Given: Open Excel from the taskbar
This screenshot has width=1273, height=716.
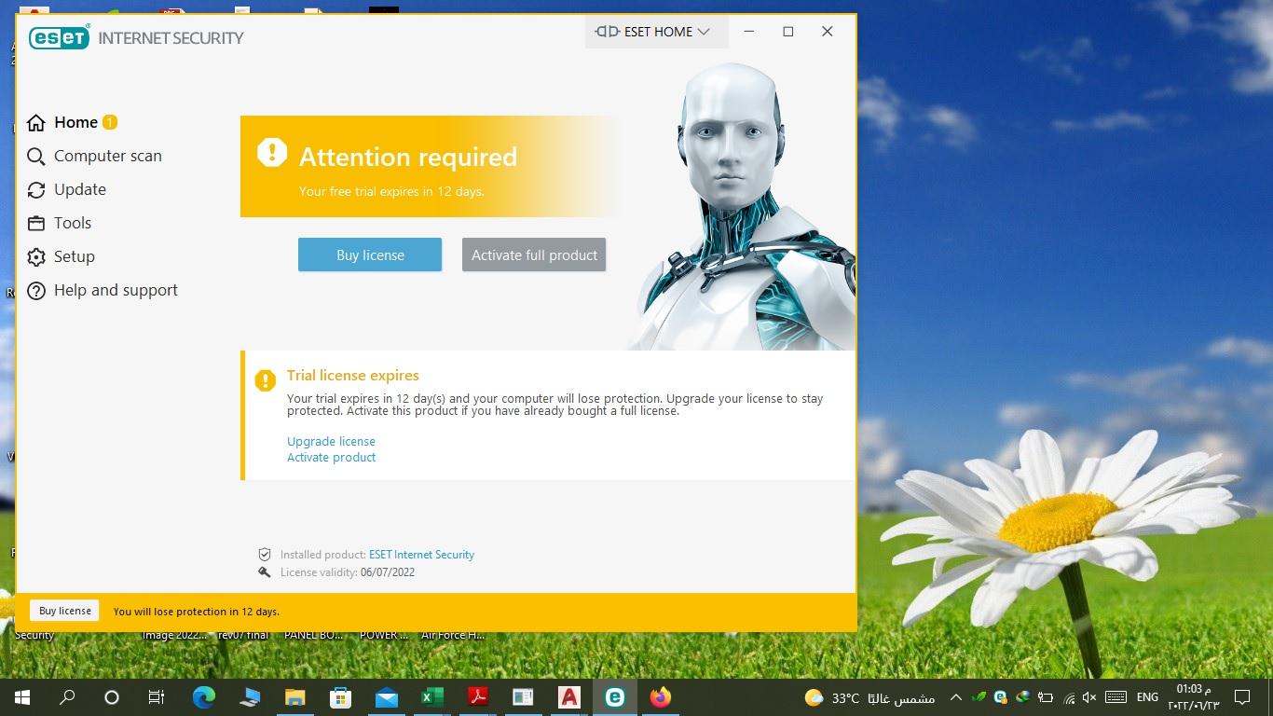Looking at the screenshot, I should coord(431,696).
